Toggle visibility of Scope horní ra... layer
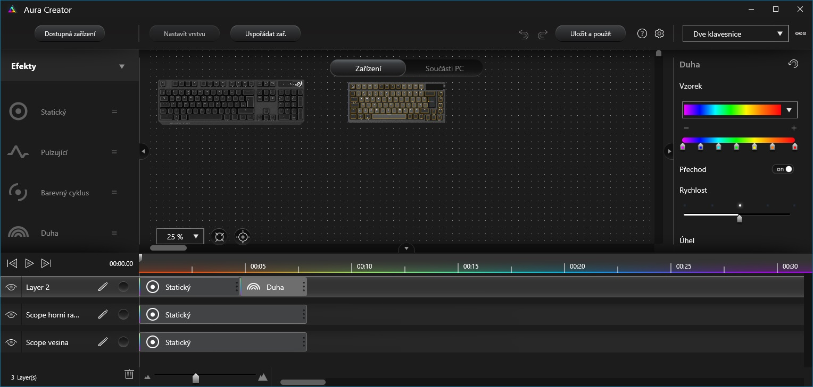 coord(11,315)
